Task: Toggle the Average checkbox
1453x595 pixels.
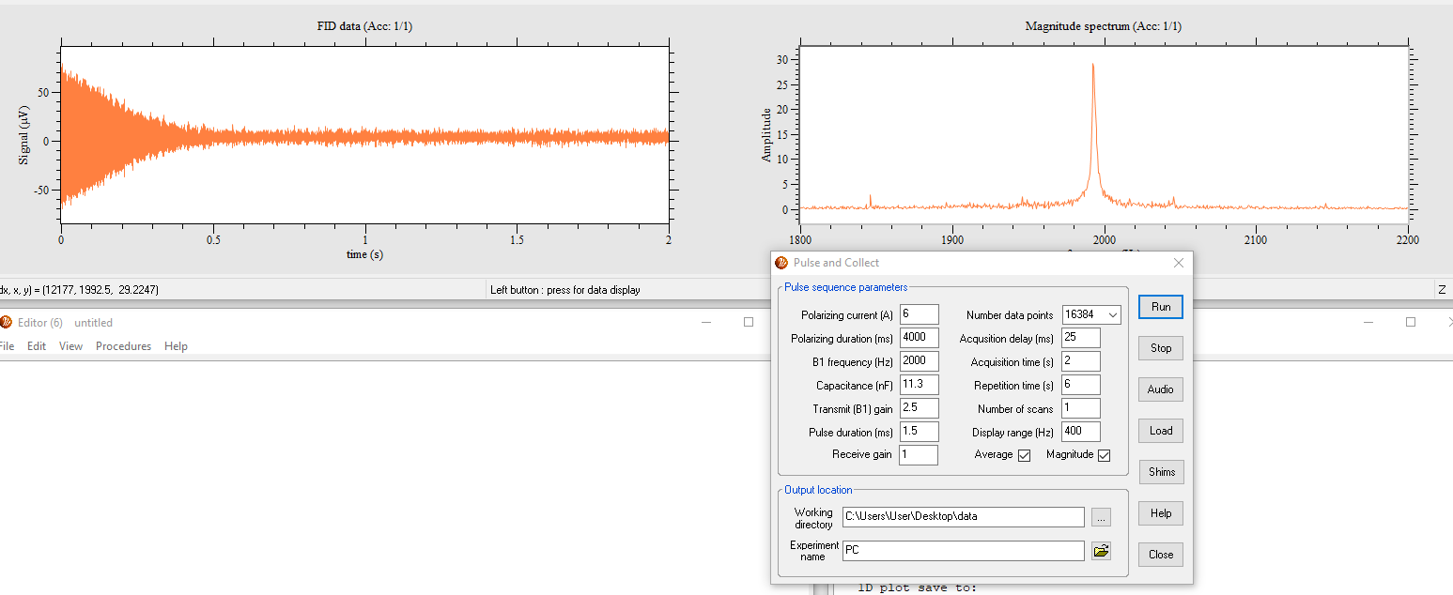Action: 1023,454
